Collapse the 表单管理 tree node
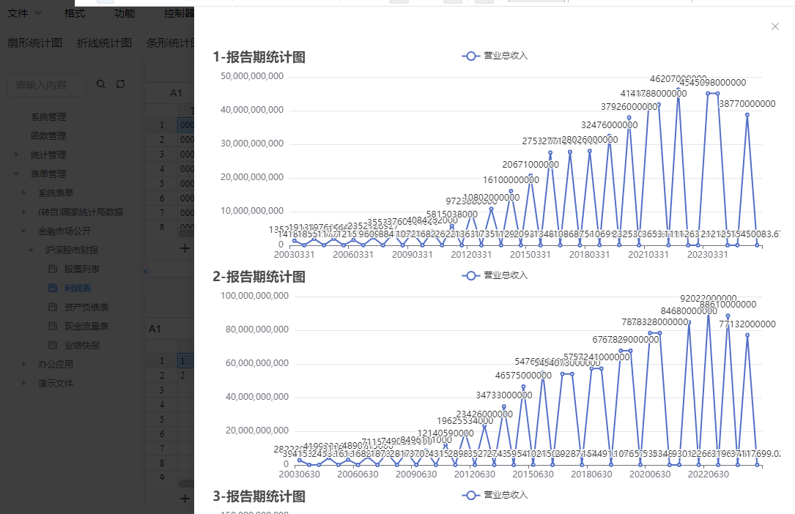This screenshot has height=514, width=795. 16,174
